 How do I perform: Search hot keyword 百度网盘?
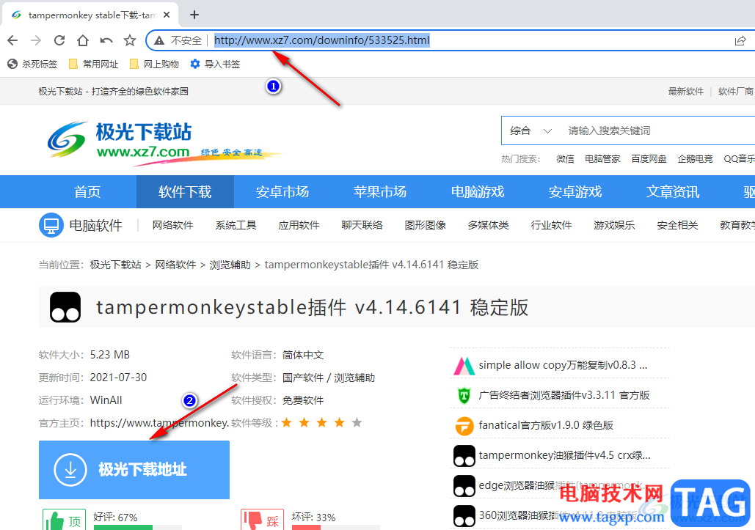(x=649, y=159)
